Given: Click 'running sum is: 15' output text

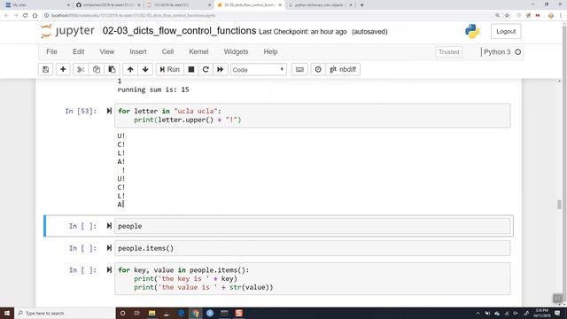Looking at the screenshot, I should [x=153, y=89].
